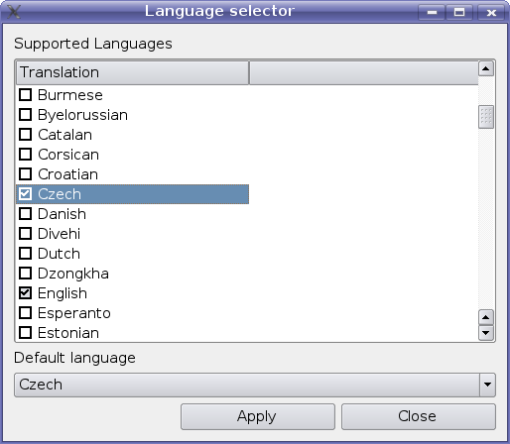Click the scroll down arrow at bottom of list
The height and width of the screenshot is (444, 510).
tap(486, 333)
